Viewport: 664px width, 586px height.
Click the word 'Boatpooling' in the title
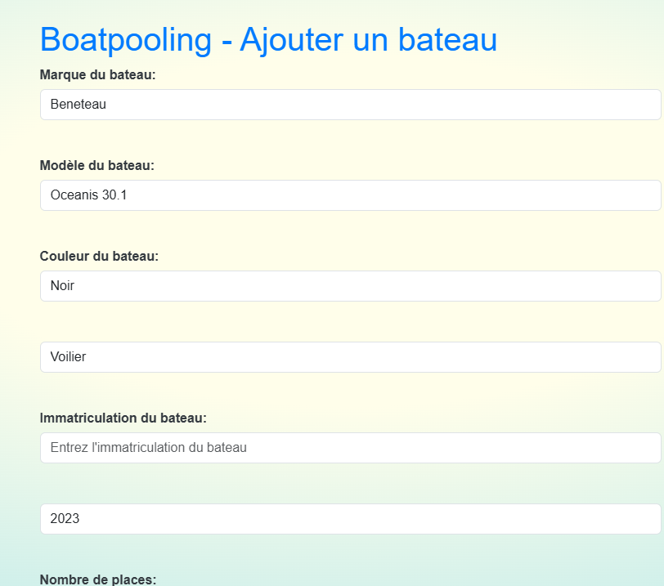tap(126, 40)
